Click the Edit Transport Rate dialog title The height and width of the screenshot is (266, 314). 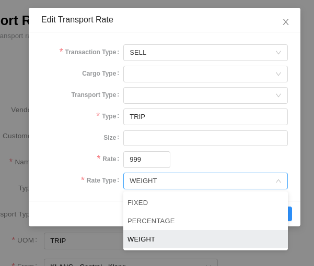pyautogui.click(x=77, y=20)
